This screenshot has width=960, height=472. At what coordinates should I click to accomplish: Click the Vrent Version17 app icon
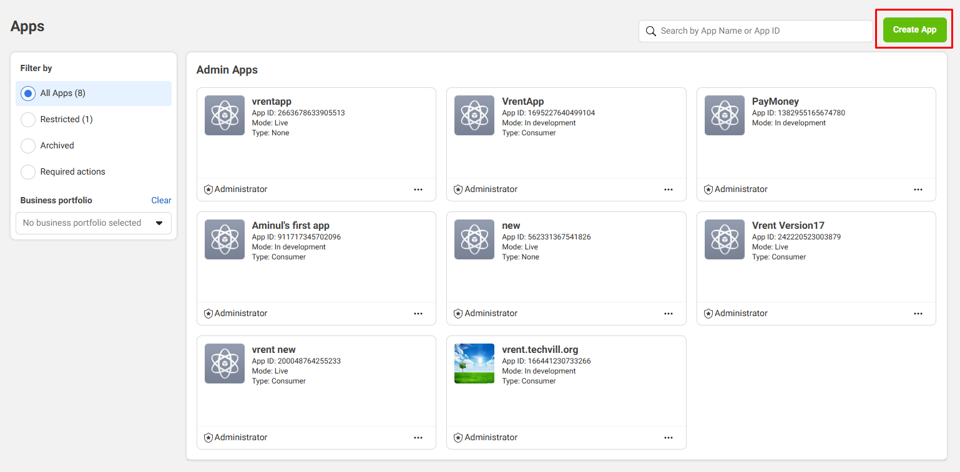(724, 239)
